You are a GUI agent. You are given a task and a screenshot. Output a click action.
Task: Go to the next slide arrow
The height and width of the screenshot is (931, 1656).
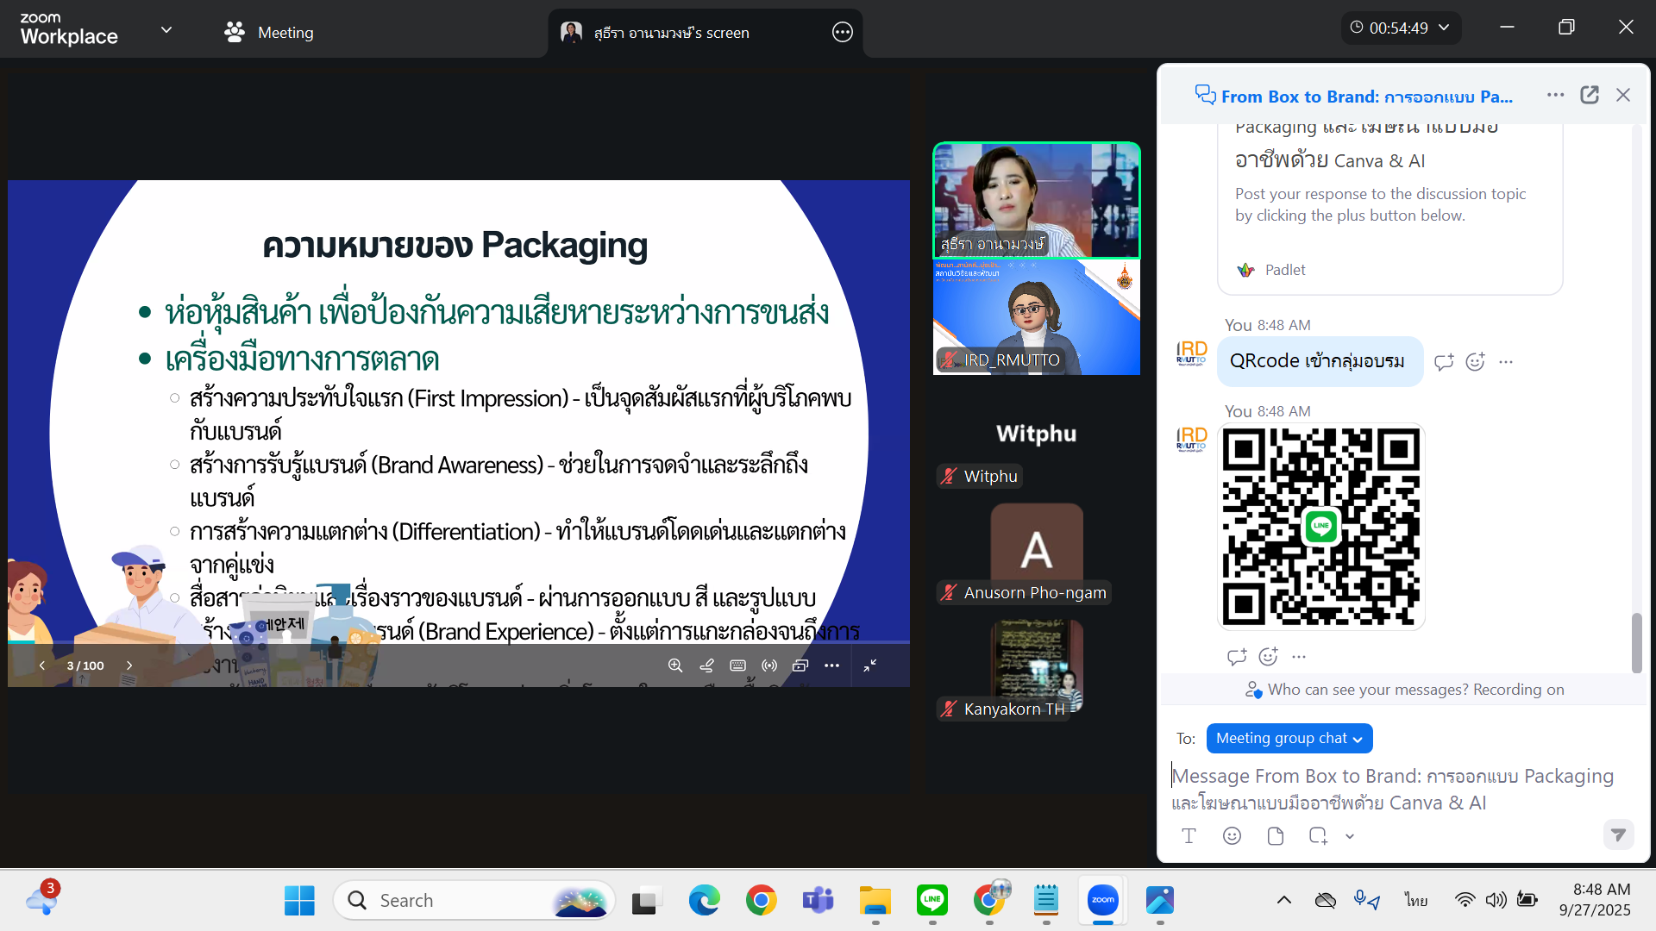point(129,665)
